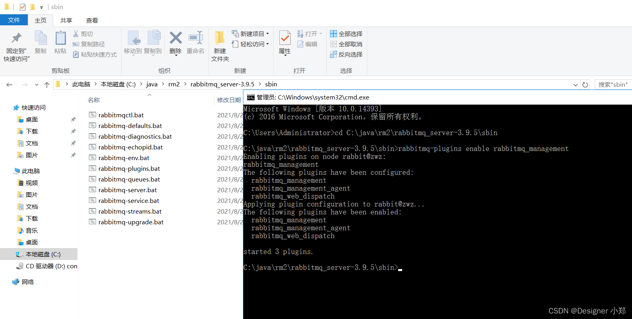This screenshot has width=632, height=319.
Task: Open Easy access (轻松访问) dropdown
Action: pos(250,44)
